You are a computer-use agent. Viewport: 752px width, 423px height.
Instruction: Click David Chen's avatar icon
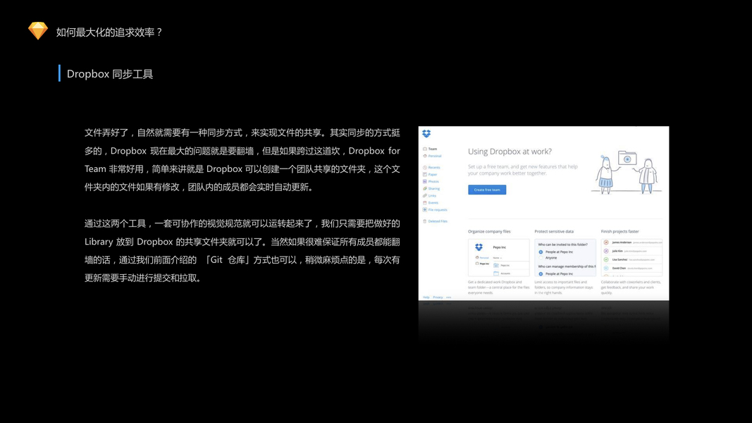pos(606,269)
